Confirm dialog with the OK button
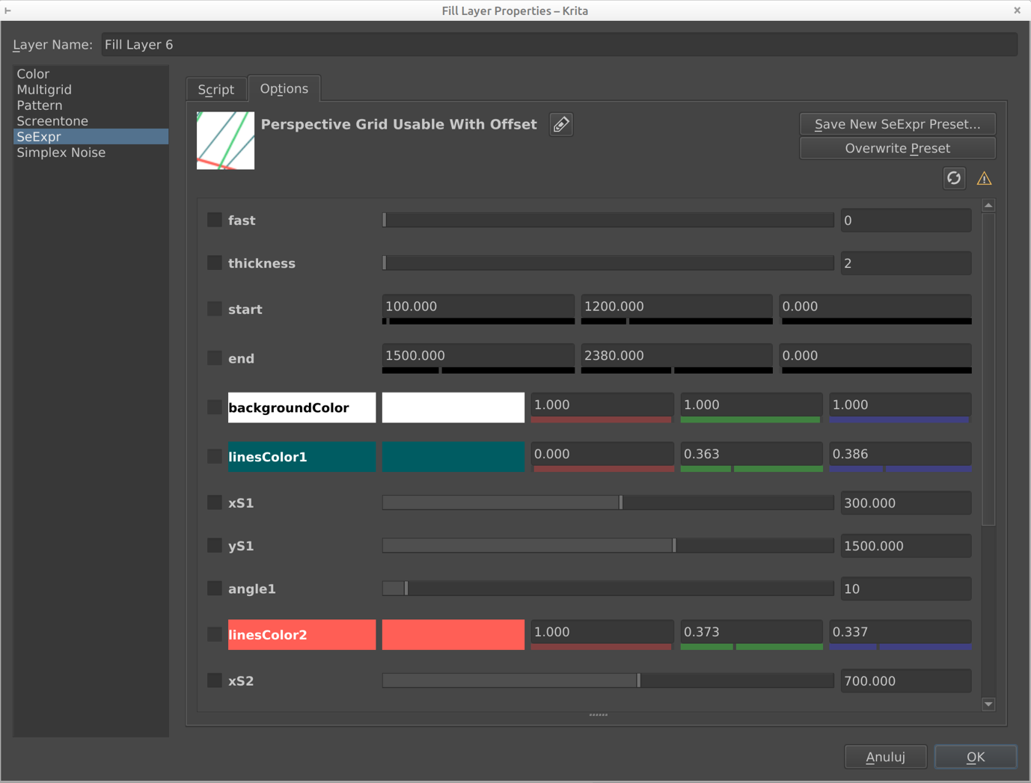 click(975, 757)
